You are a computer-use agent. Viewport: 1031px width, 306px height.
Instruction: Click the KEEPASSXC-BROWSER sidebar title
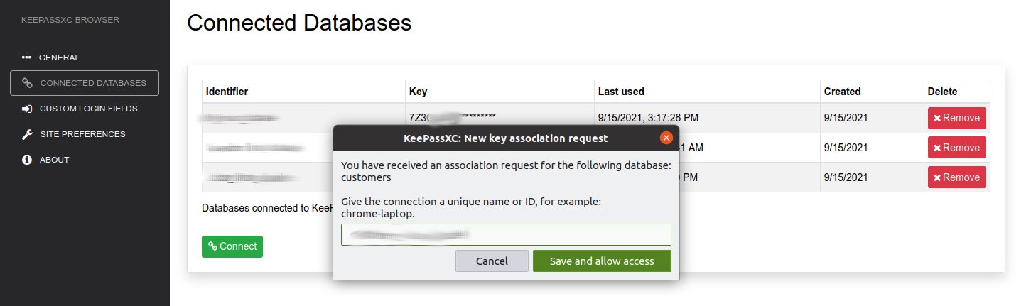(70, 20)
